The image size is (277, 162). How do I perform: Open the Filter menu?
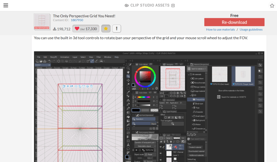[99, 57]
